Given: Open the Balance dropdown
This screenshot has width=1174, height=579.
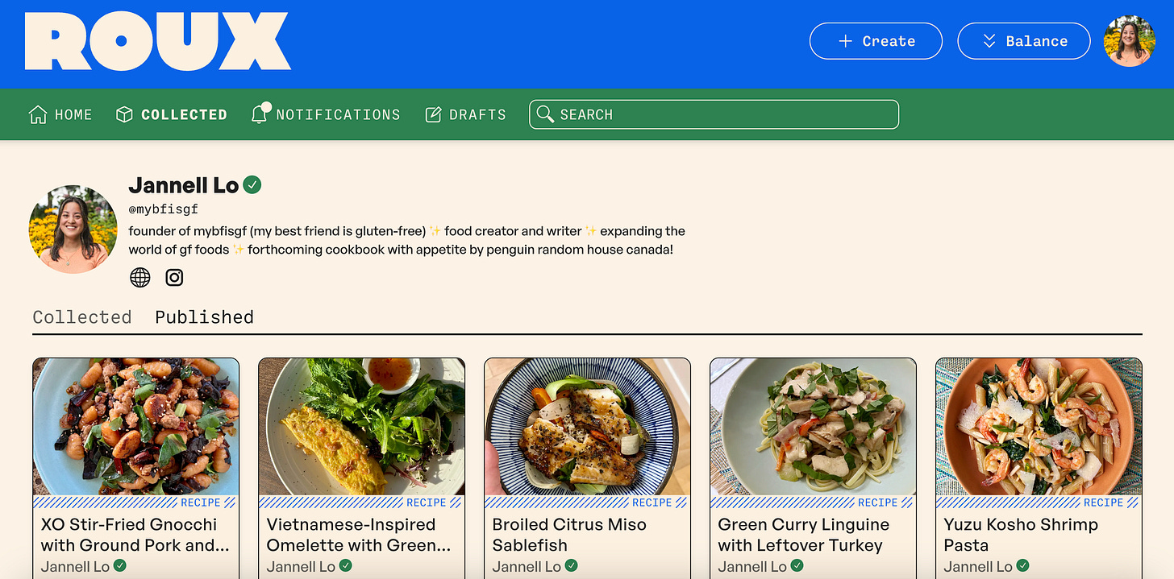Looking at the screenshot, I should [x=1024, y=41].
